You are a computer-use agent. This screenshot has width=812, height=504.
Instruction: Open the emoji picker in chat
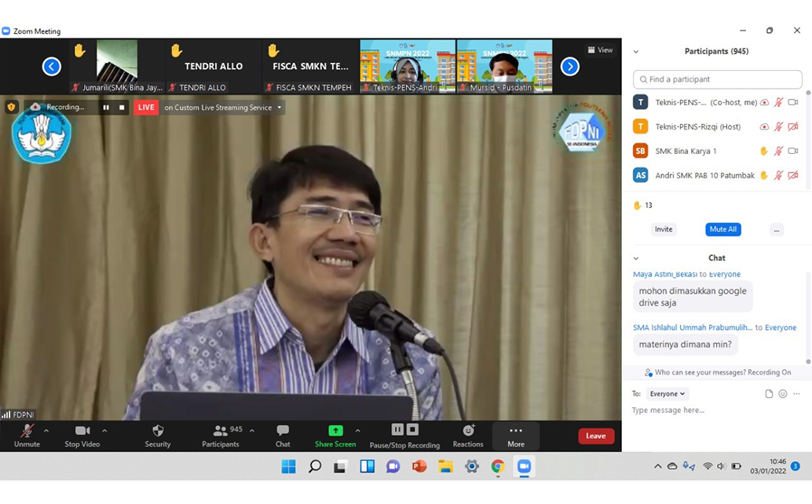[784, 393]
